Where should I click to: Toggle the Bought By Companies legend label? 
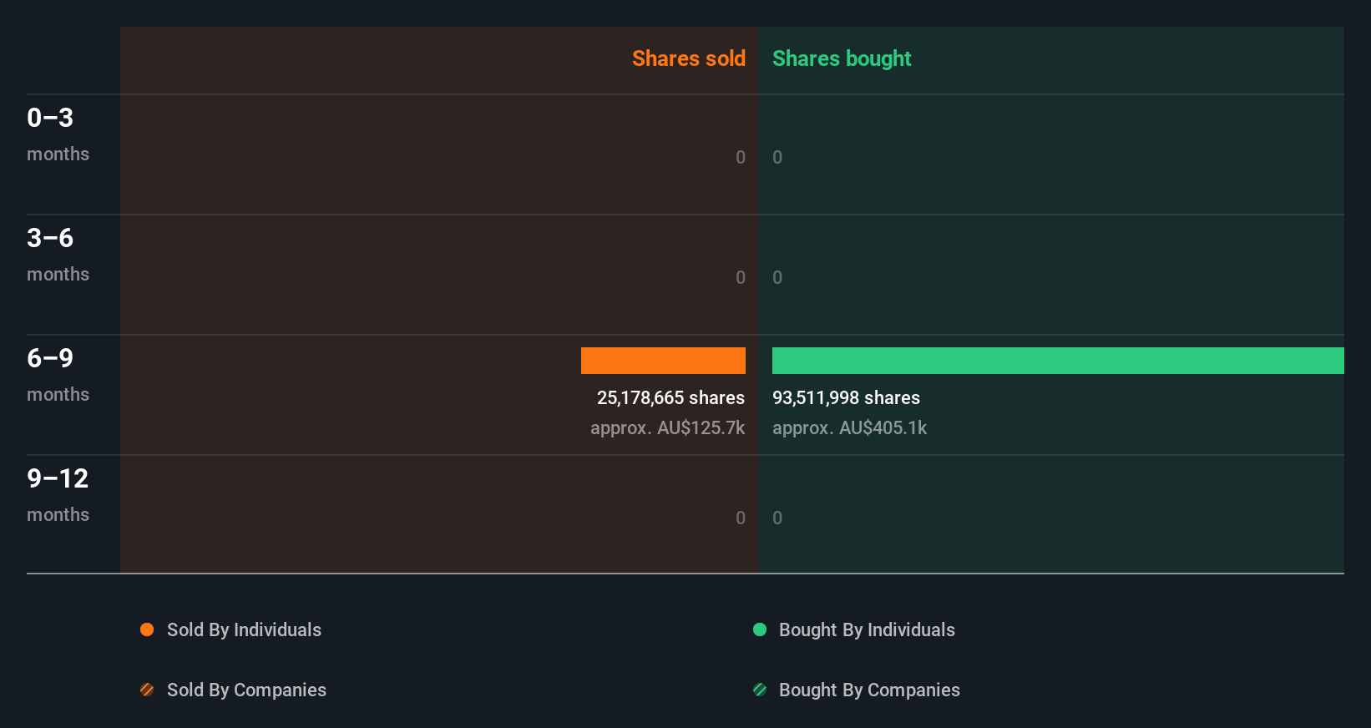tap(869, 690)
